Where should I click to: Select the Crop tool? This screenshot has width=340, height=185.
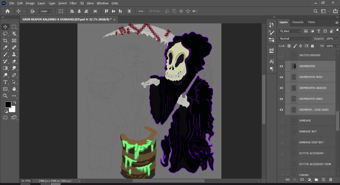5,41
